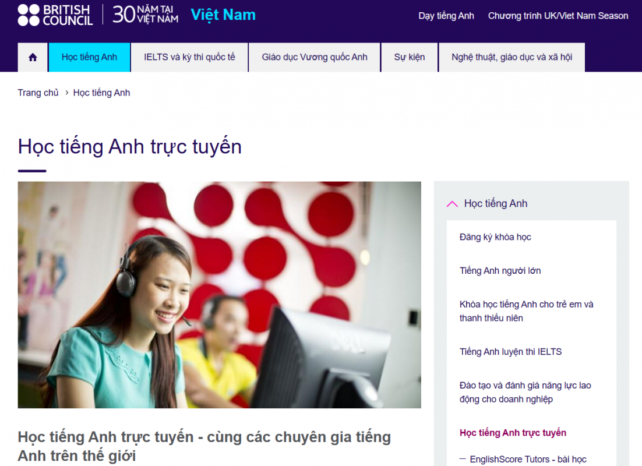Click EnglishScore Tutors sidebar sub-item
Image resolution: width=642 pixels, height=466 pixels.
pyautogui.click(x=528, y=459)
